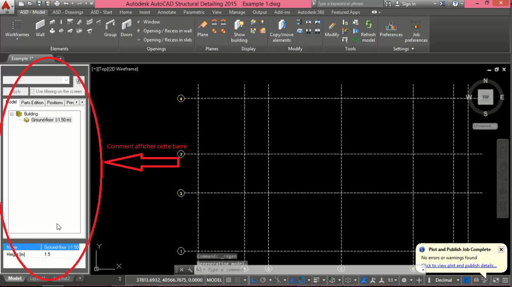The height and width of the screenshot is (287, 512).
Task: Open the filter combo box in inspector
Action: 36,80
